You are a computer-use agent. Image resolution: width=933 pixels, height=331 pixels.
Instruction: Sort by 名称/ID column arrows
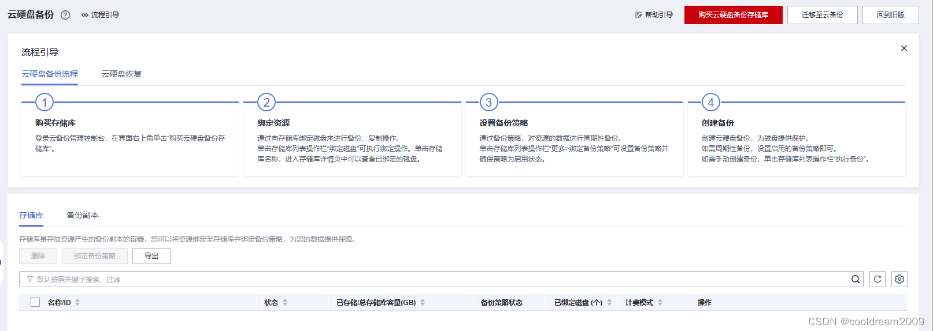77,302
